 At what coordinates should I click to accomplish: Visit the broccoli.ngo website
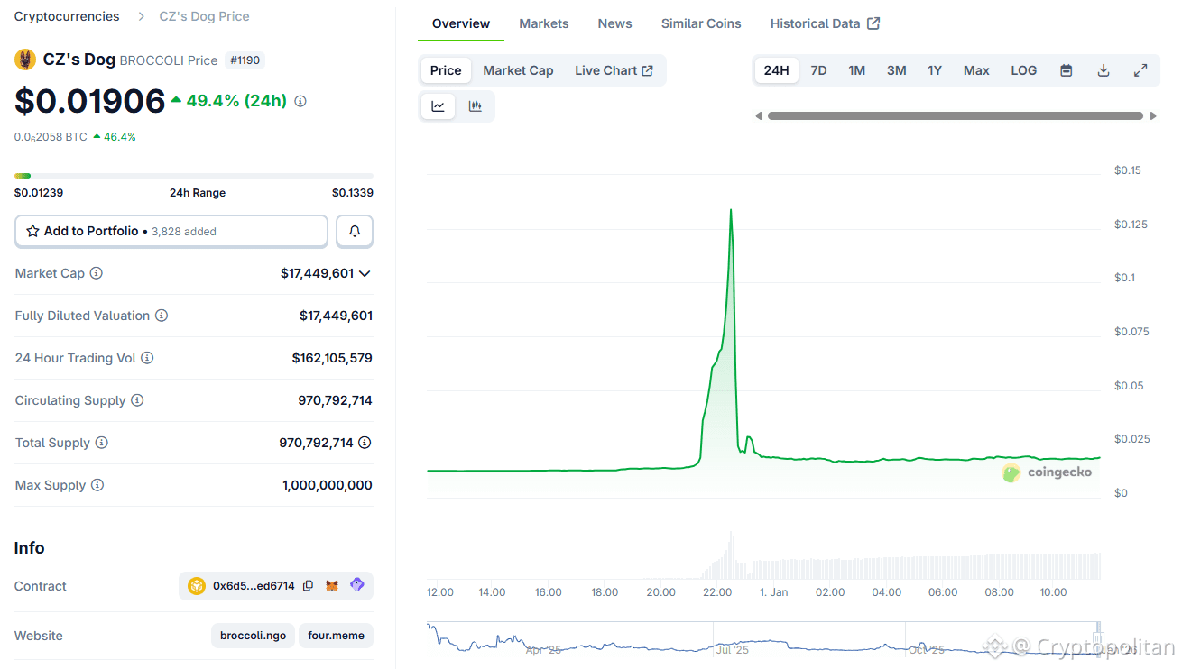pos(253,635)
